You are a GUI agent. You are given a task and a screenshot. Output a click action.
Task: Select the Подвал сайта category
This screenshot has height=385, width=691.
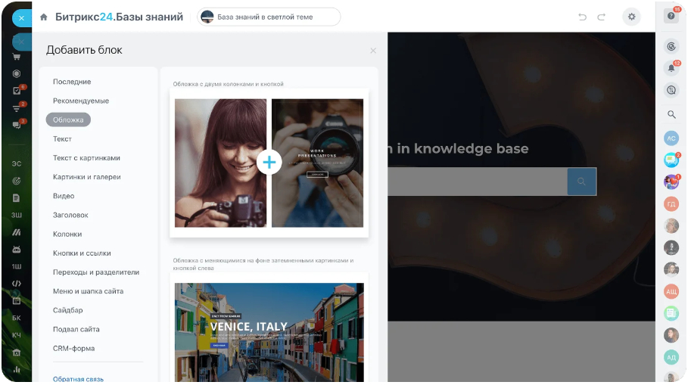pyautogui.click(x=76, y=329)
